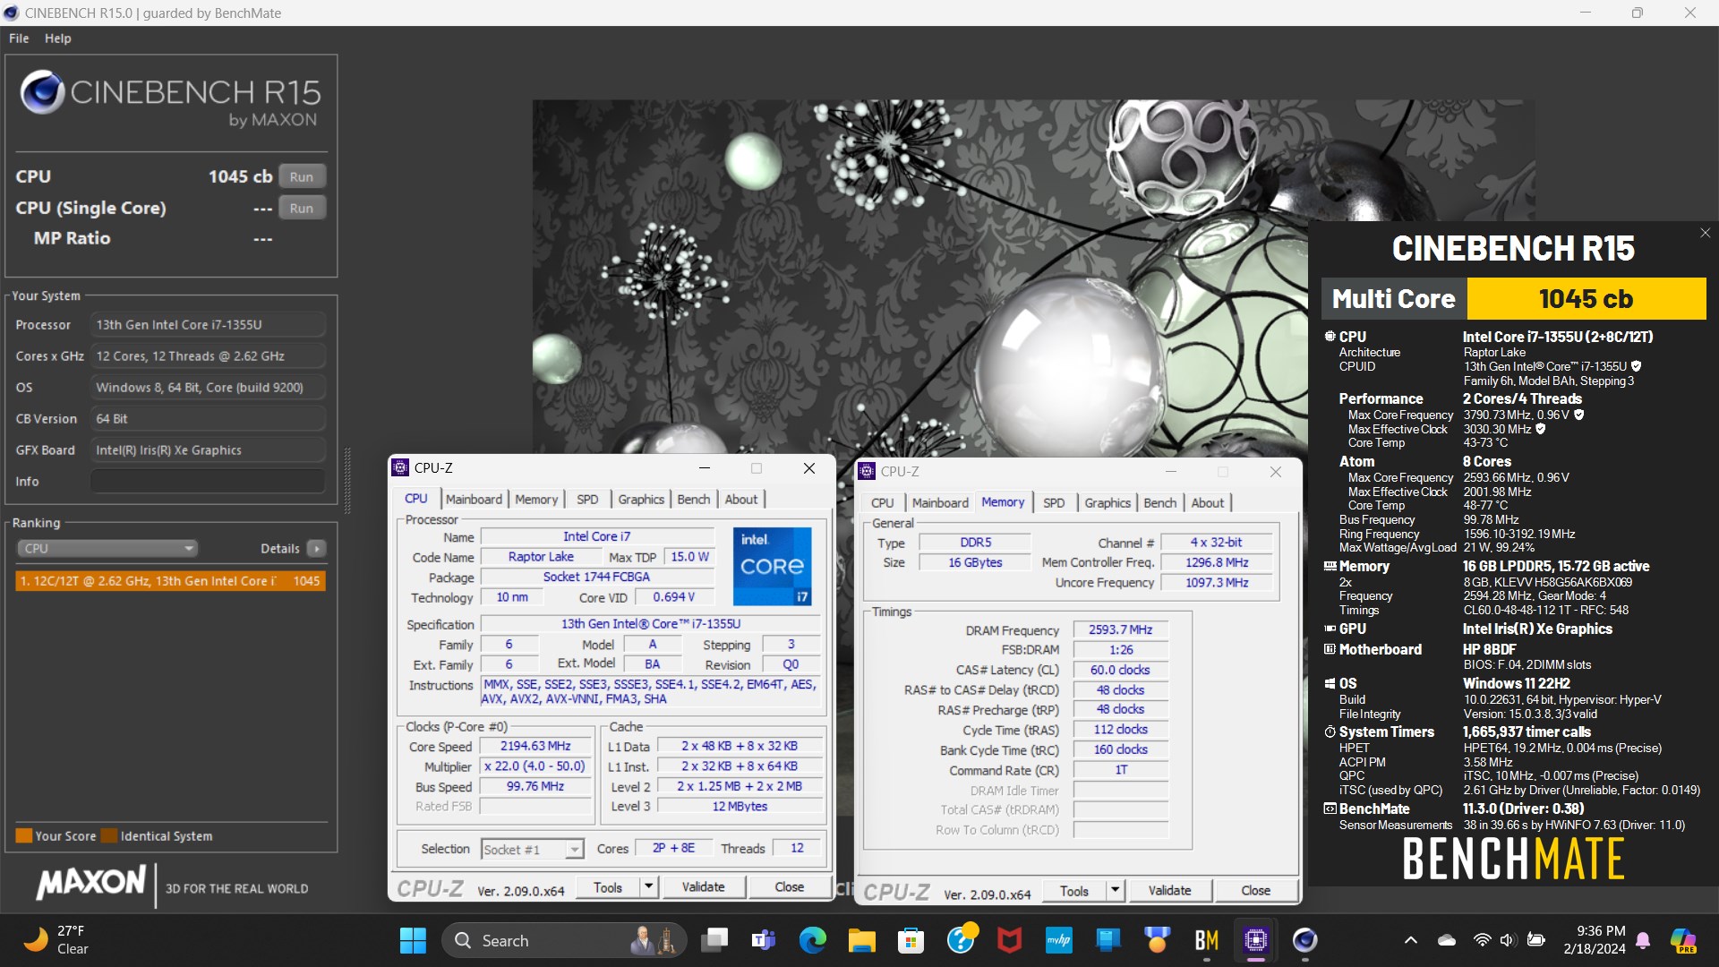Viewport: 1719px width, 967px height.
Task: Open Bench tab in left CPU-Z window
Action: 693,500
